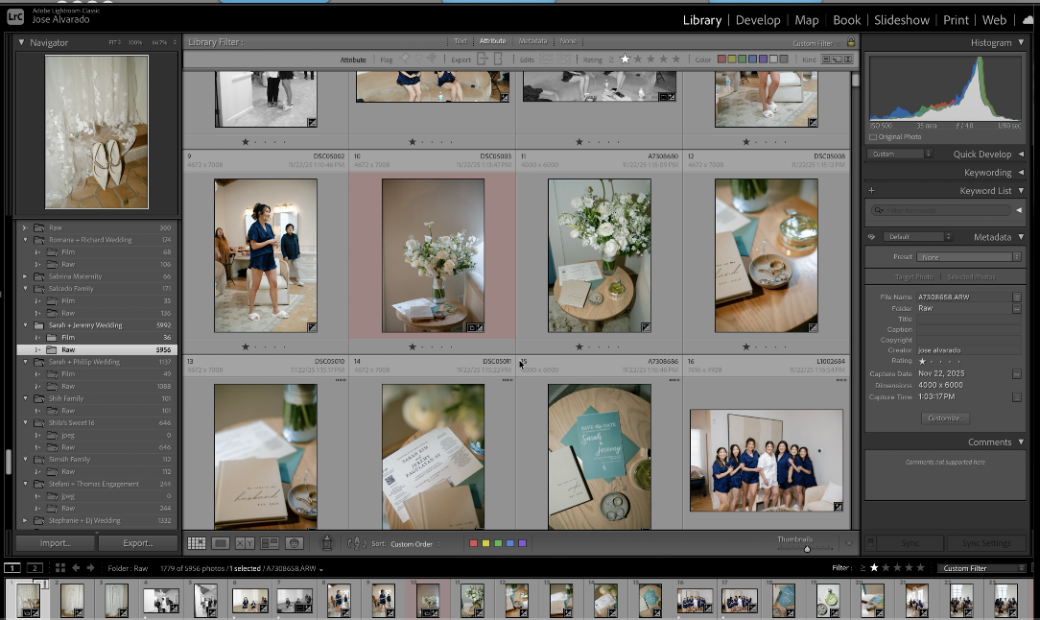
Task: Click the cloud sync status icon
Action: [x=1028, y=20]
